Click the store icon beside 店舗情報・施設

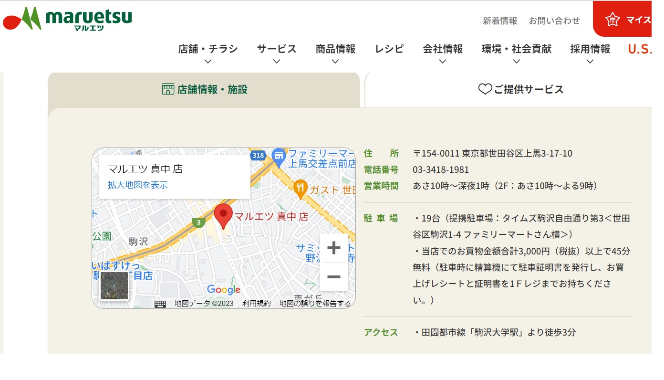click(x=168, y=89)
